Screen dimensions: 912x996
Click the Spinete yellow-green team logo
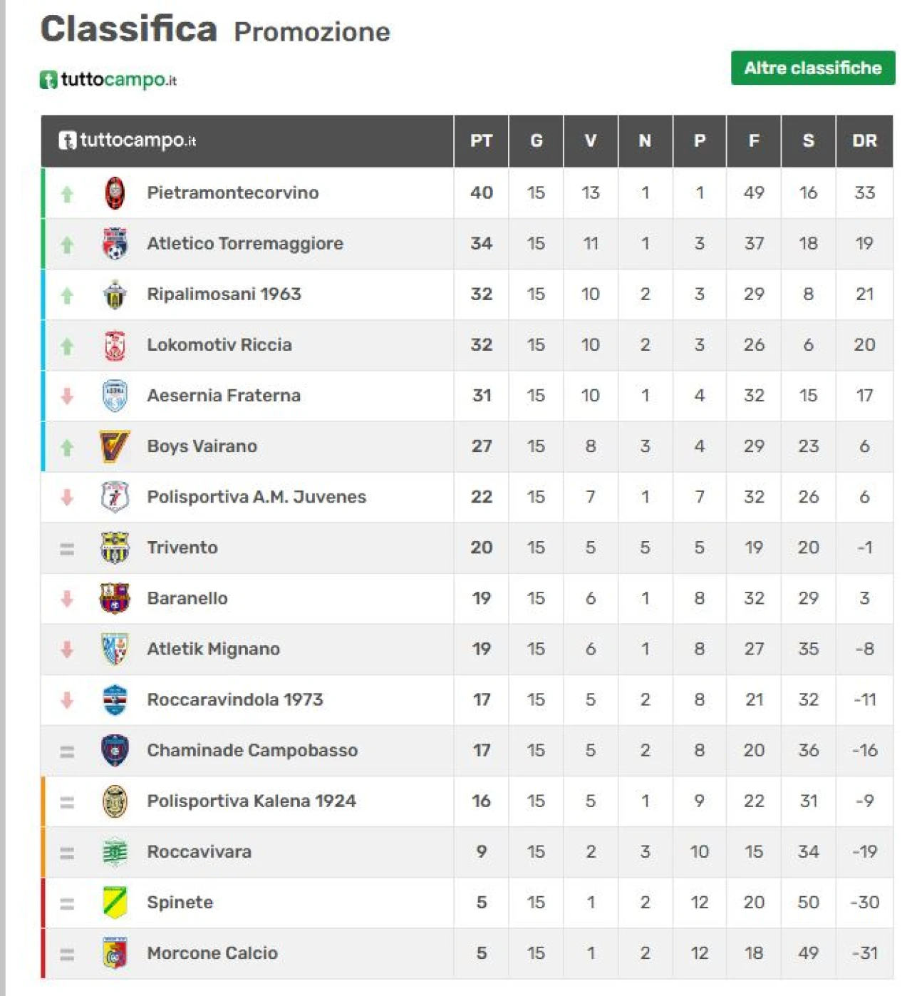(x=115, y=902)
